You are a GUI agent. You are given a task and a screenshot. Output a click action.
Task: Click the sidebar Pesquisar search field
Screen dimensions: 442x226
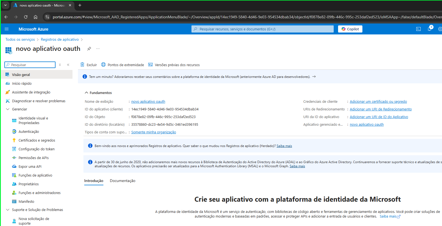pos(30,65)
